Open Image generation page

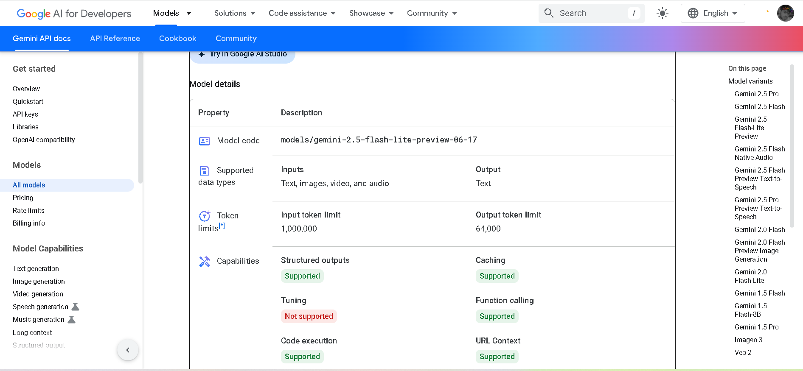[x=39, y=281]
